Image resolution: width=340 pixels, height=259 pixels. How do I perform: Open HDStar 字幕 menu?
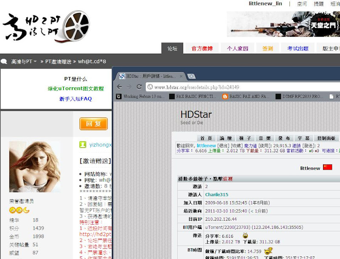click(x=303, y=138)
